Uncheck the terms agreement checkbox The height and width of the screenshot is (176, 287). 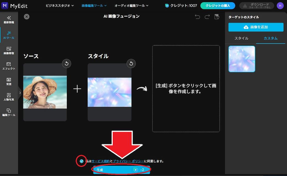(81, 161)
